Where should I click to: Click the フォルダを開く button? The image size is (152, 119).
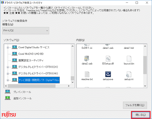(135, 105)
